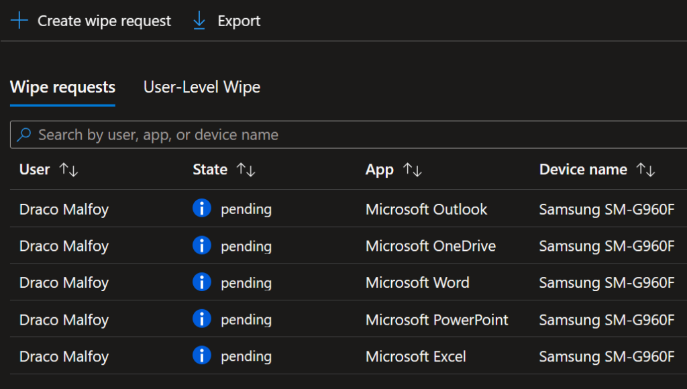Select the Wipe requests tab
Screen dimensions: 687x389
[62, 87]
